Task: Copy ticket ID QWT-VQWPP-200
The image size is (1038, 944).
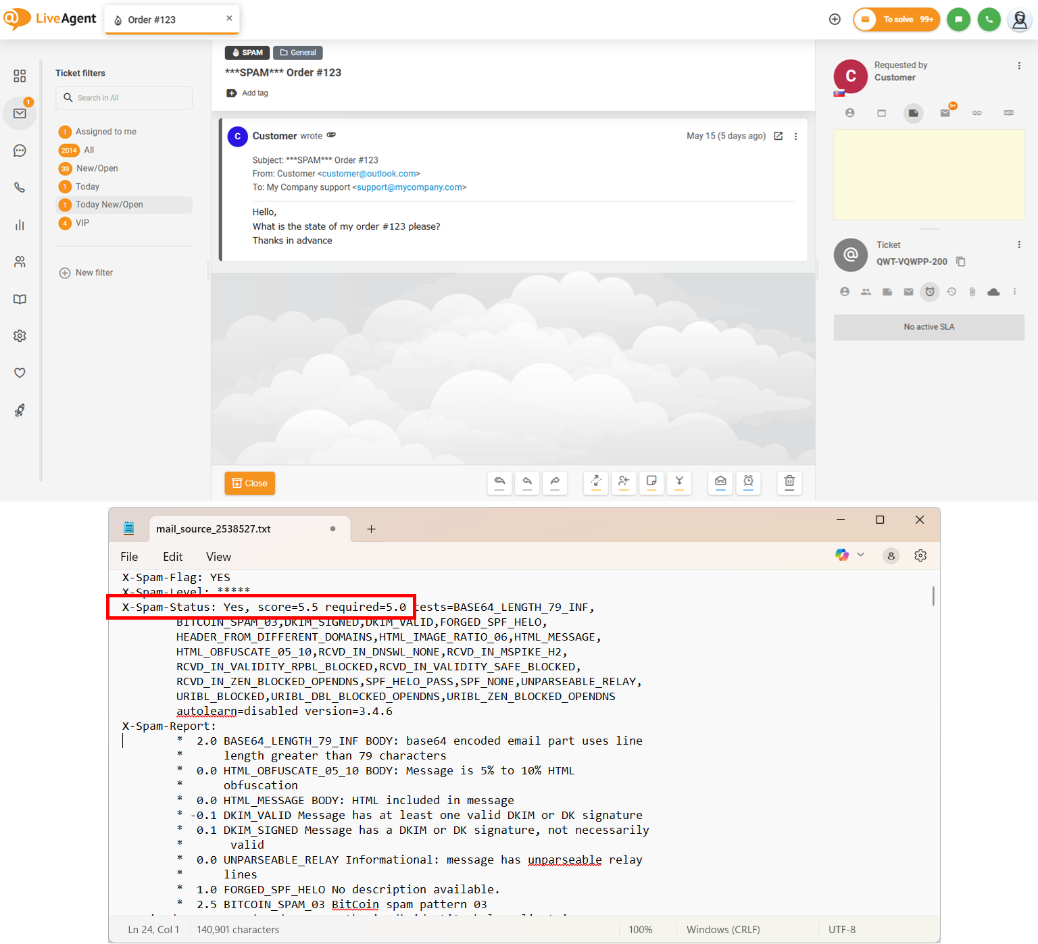Action: click(961, 262)
